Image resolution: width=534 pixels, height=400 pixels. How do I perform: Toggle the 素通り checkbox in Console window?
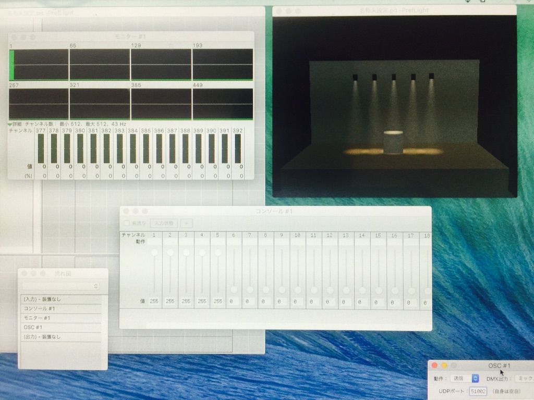pos(127,223)
